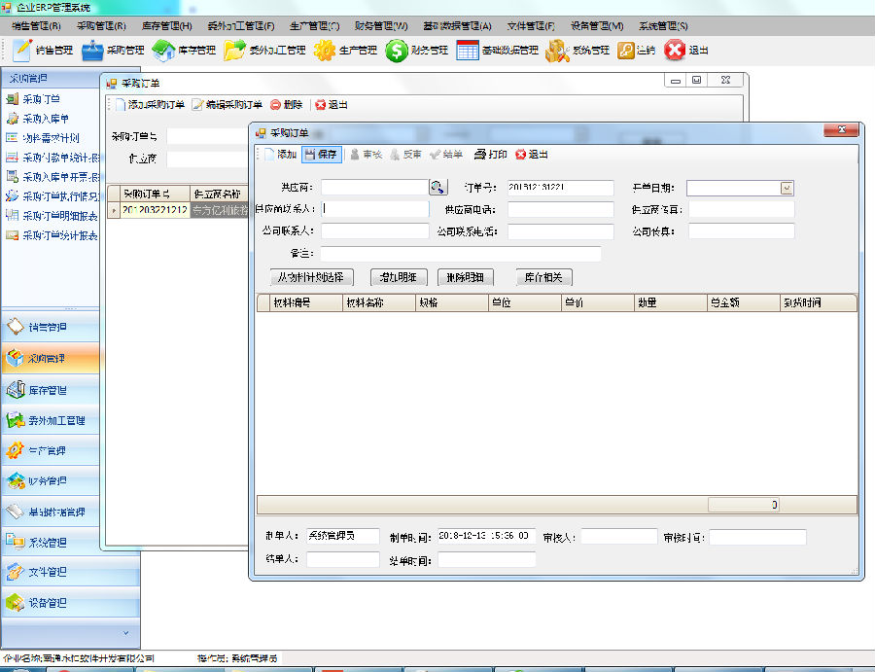Open 委外加工管理 icon in the top toolbar
This screenshot has height=672, width=875.
pyautogui.click(x=234, y=51)
